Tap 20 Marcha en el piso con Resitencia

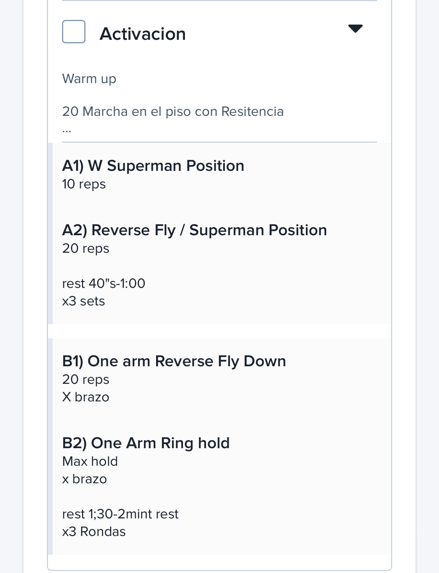(x=173, y=112)
